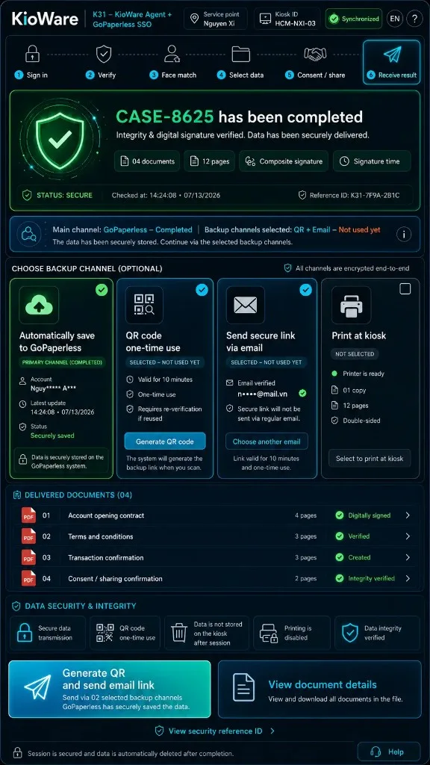Click the QR code one-time use security icon
The image size is (430, 765).
pyautogui.click(x=105, y=633)
